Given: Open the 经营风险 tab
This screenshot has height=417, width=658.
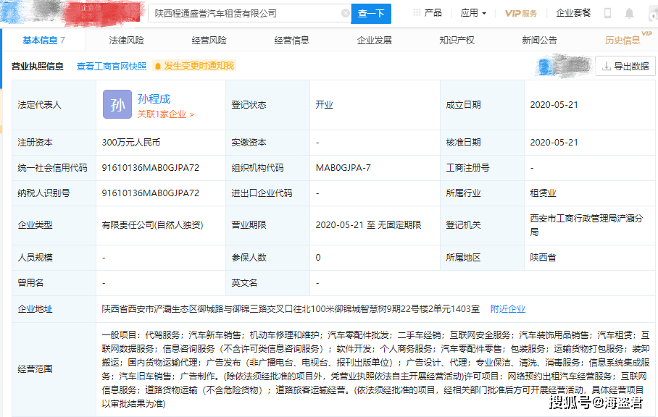Looking at the screenshot, I should point(209,41).
